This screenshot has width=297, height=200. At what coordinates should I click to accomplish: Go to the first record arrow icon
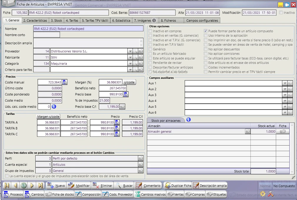[x=7, y=186]
